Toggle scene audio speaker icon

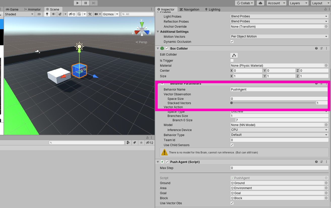click(x=54, y=14)
